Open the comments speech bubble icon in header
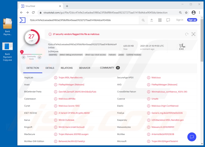 click(x=168, y=20)
